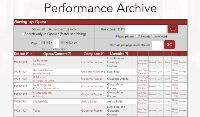Image resolution: width=200 pixels, height=117 pixels.
Task: Select the Exact phrase radio button
Action: click(116, 36)
